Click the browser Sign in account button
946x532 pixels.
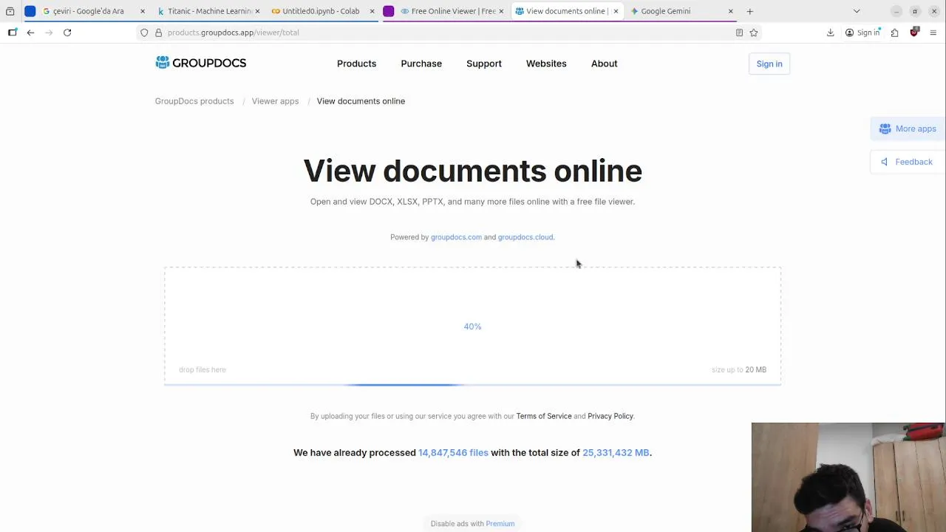[862, 33]
